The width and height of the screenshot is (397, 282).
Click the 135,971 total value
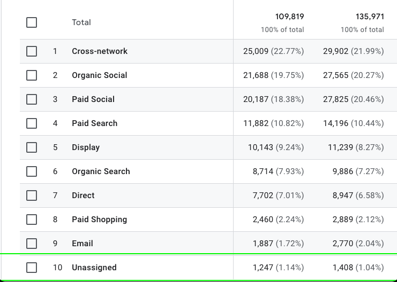[369, 17]
